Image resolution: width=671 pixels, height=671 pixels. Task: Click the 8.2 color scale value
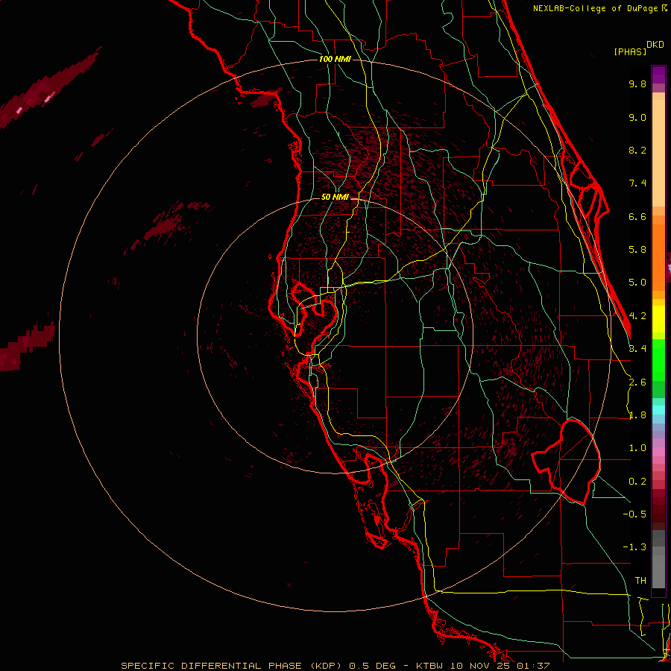click(x=637, y=150)
